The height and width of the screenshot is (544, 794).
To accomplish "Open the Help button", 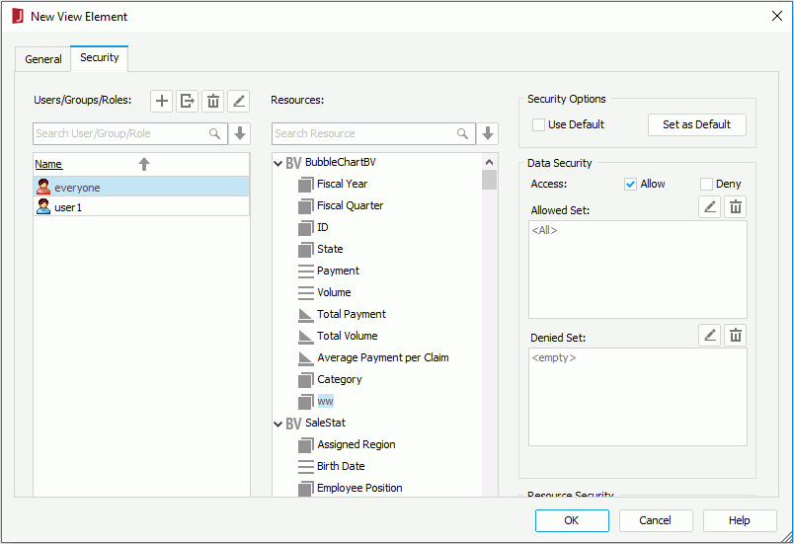I will [740, 520].
